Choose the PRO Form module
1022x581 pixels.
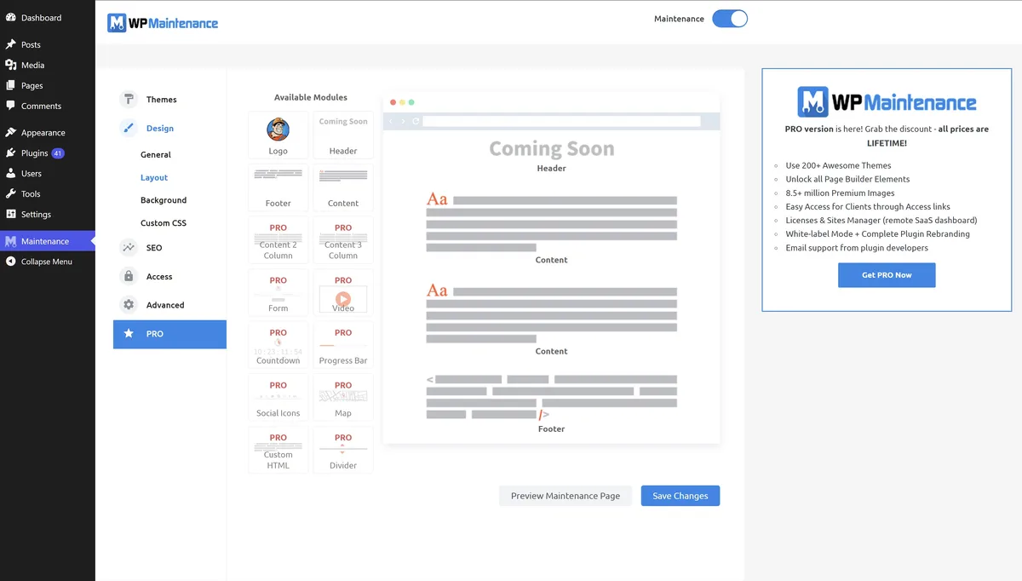pos(278,292)
